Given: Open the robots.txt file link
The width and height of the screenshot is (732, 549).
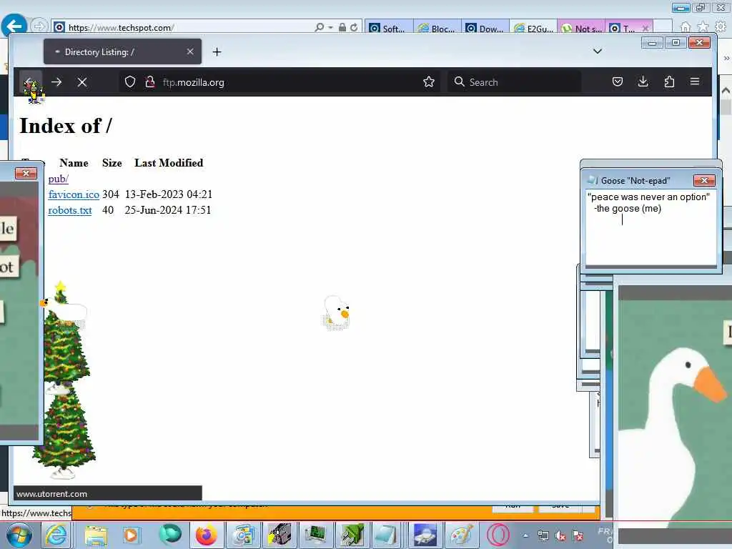Looking at the screenshot, I should pyautogui.click(x=70, y=210).
